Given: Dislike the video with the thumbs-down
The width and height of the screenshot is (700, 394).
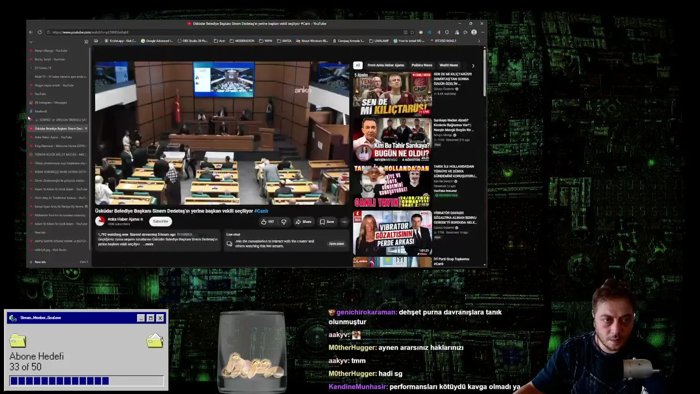Looking at the screenshot, I should 283,222.
